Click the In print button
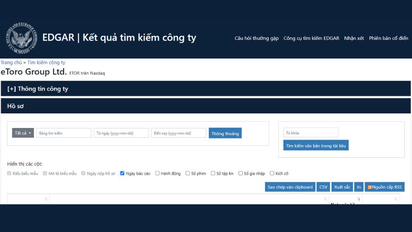The width and height of the screenshot is (412, 232). tap(359, 187)
